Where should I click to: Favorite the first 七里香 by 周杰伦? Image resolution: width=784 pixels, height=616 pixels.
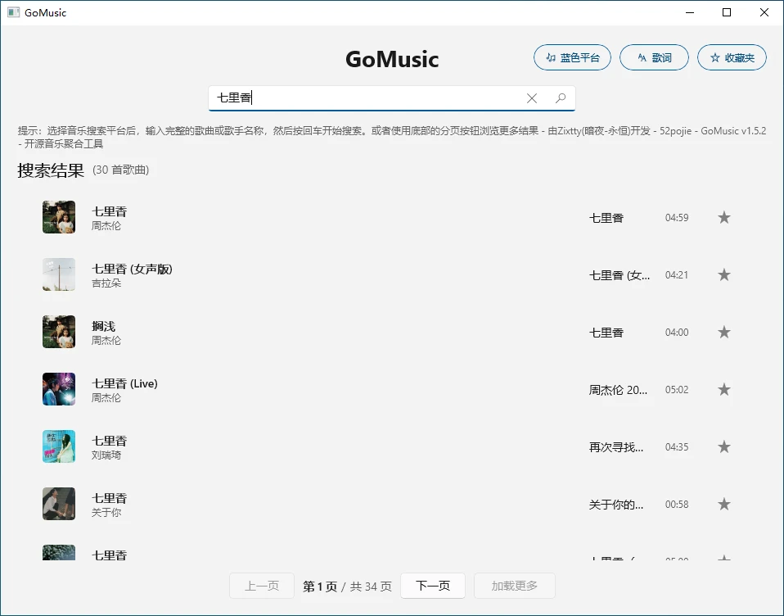point(723,218)
